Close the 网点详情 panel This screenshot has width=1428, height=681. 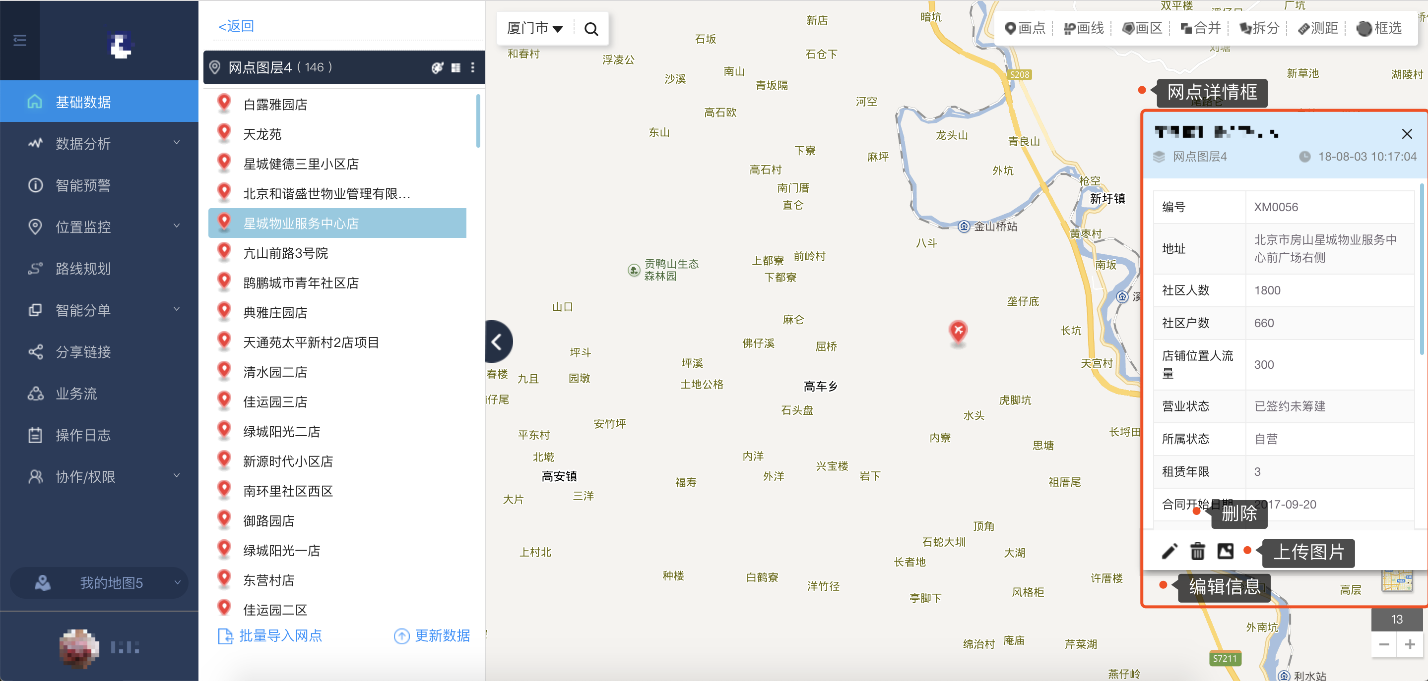click(1407, 134)
